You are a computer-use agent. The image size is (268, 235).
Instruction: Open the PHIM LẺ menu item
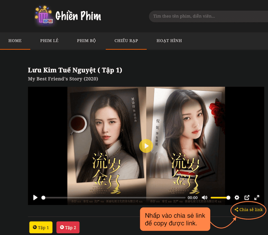click(x=49, y=41)
